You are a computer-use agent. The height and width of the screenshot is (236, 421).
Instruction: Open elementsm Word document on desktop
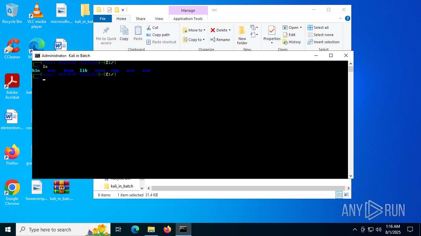(12, 120)
